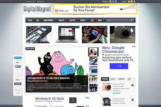Log in with the orange Blogger icon
This screenshot has height=107, width=161.
(x=129, y=2)
